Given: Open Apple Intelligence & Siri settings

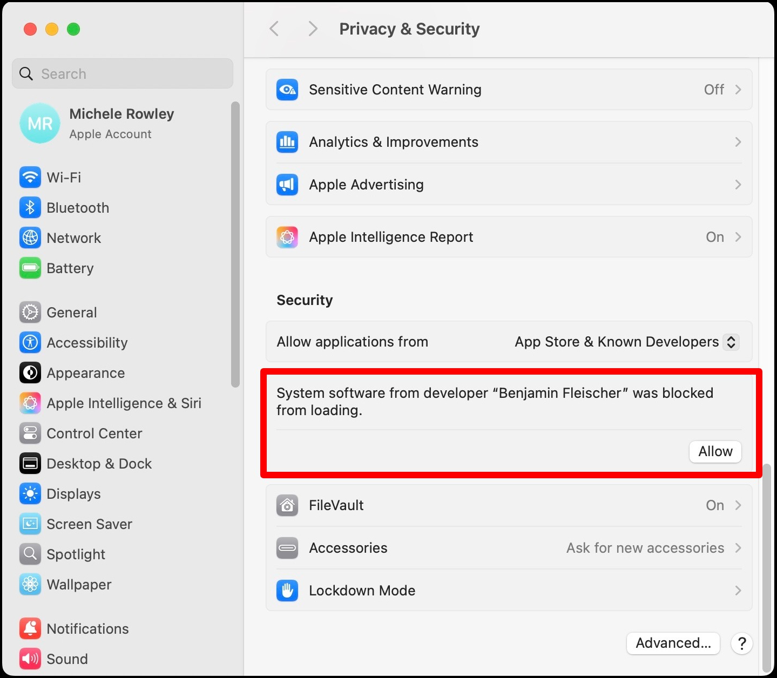Looking at the screenshot, I should click(124, 403).
